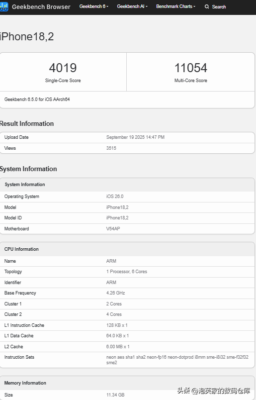Click the Motherboard label
256x400 pixels.
(16, 229)
